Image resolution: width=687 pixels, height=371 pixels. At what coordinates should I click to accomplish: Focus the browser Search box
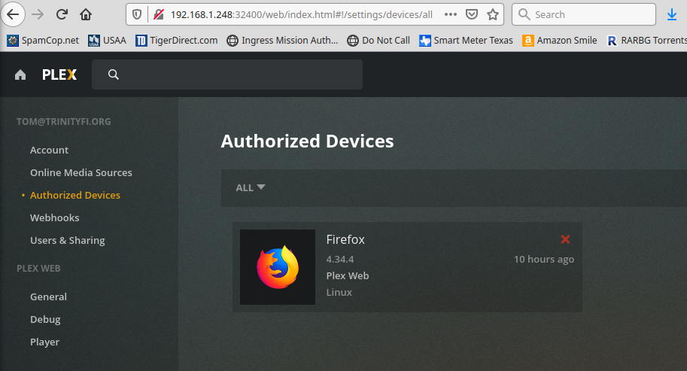click(591, 14)
